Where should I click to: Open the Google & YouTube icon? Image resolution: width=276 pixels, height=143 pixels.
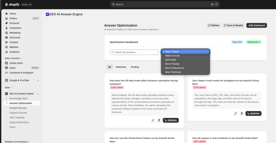[7, 80]
